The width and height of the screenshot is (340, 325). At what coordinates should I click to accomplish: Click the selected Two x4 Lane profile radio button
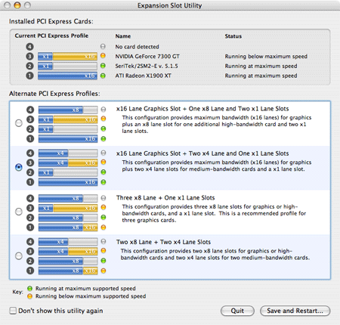click(19, 167)
